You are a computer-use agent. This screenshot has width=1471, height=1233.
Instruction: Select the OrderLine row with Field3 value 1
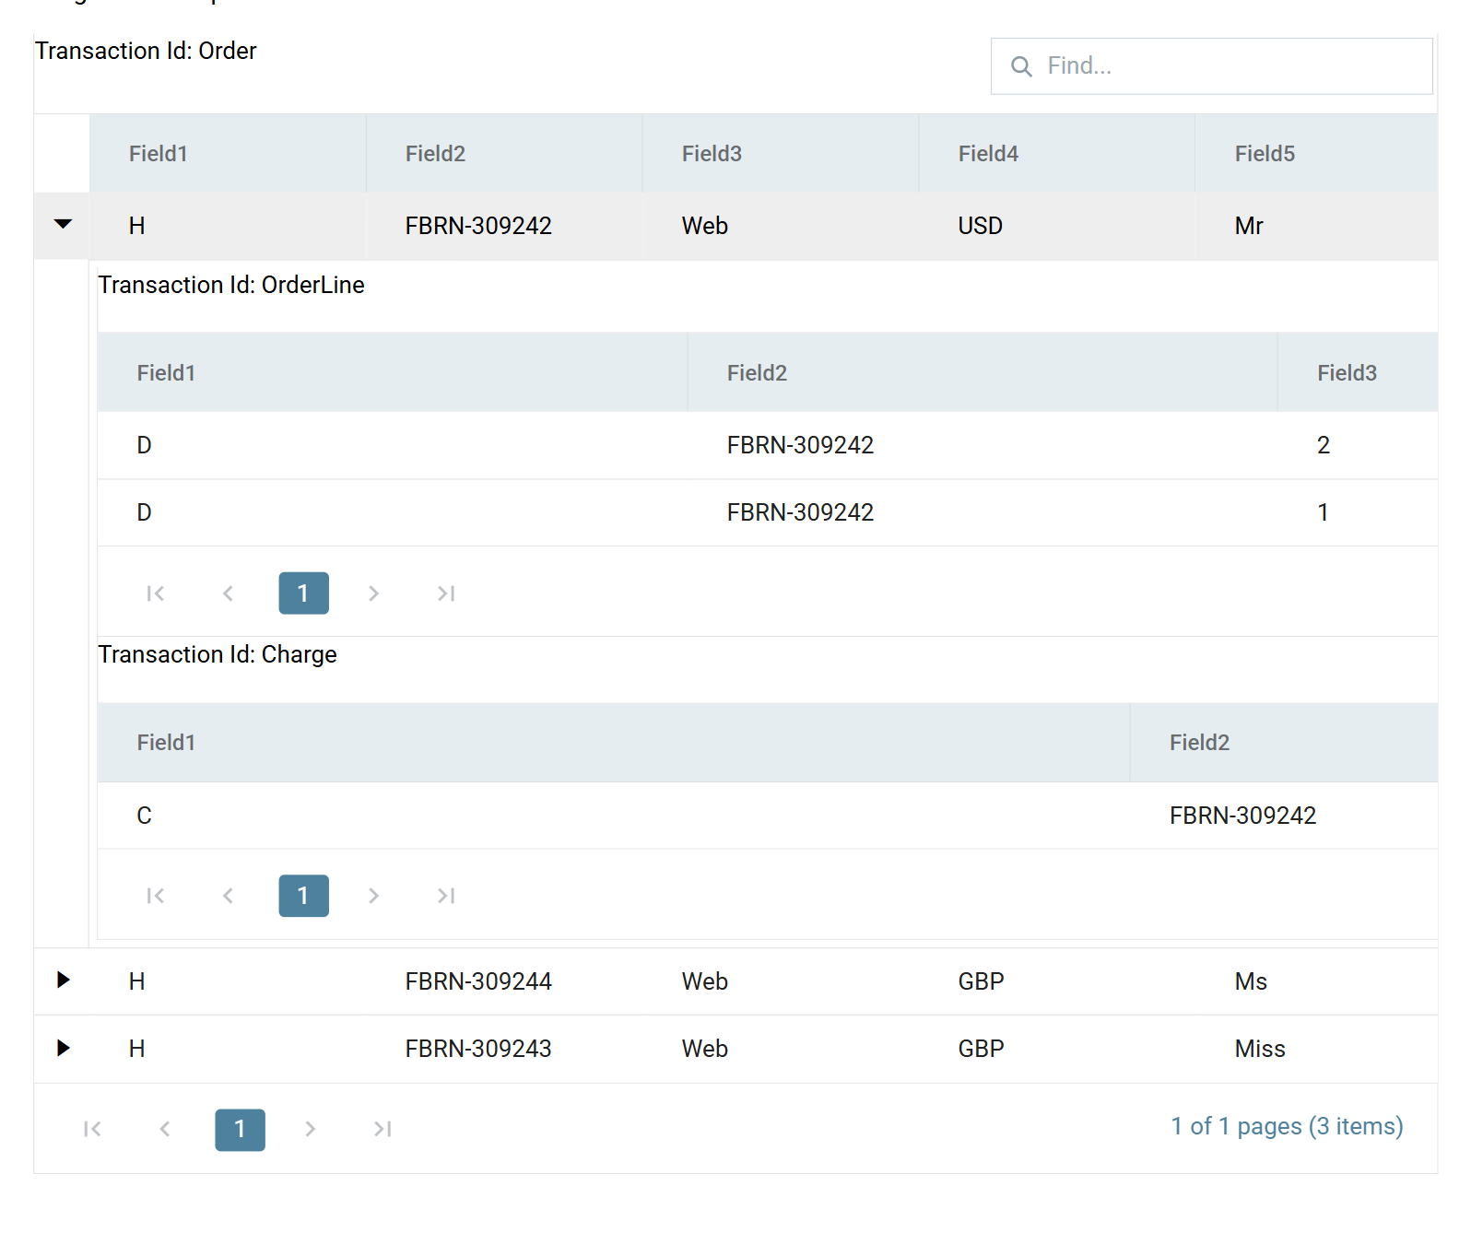[x=768, y=512]
